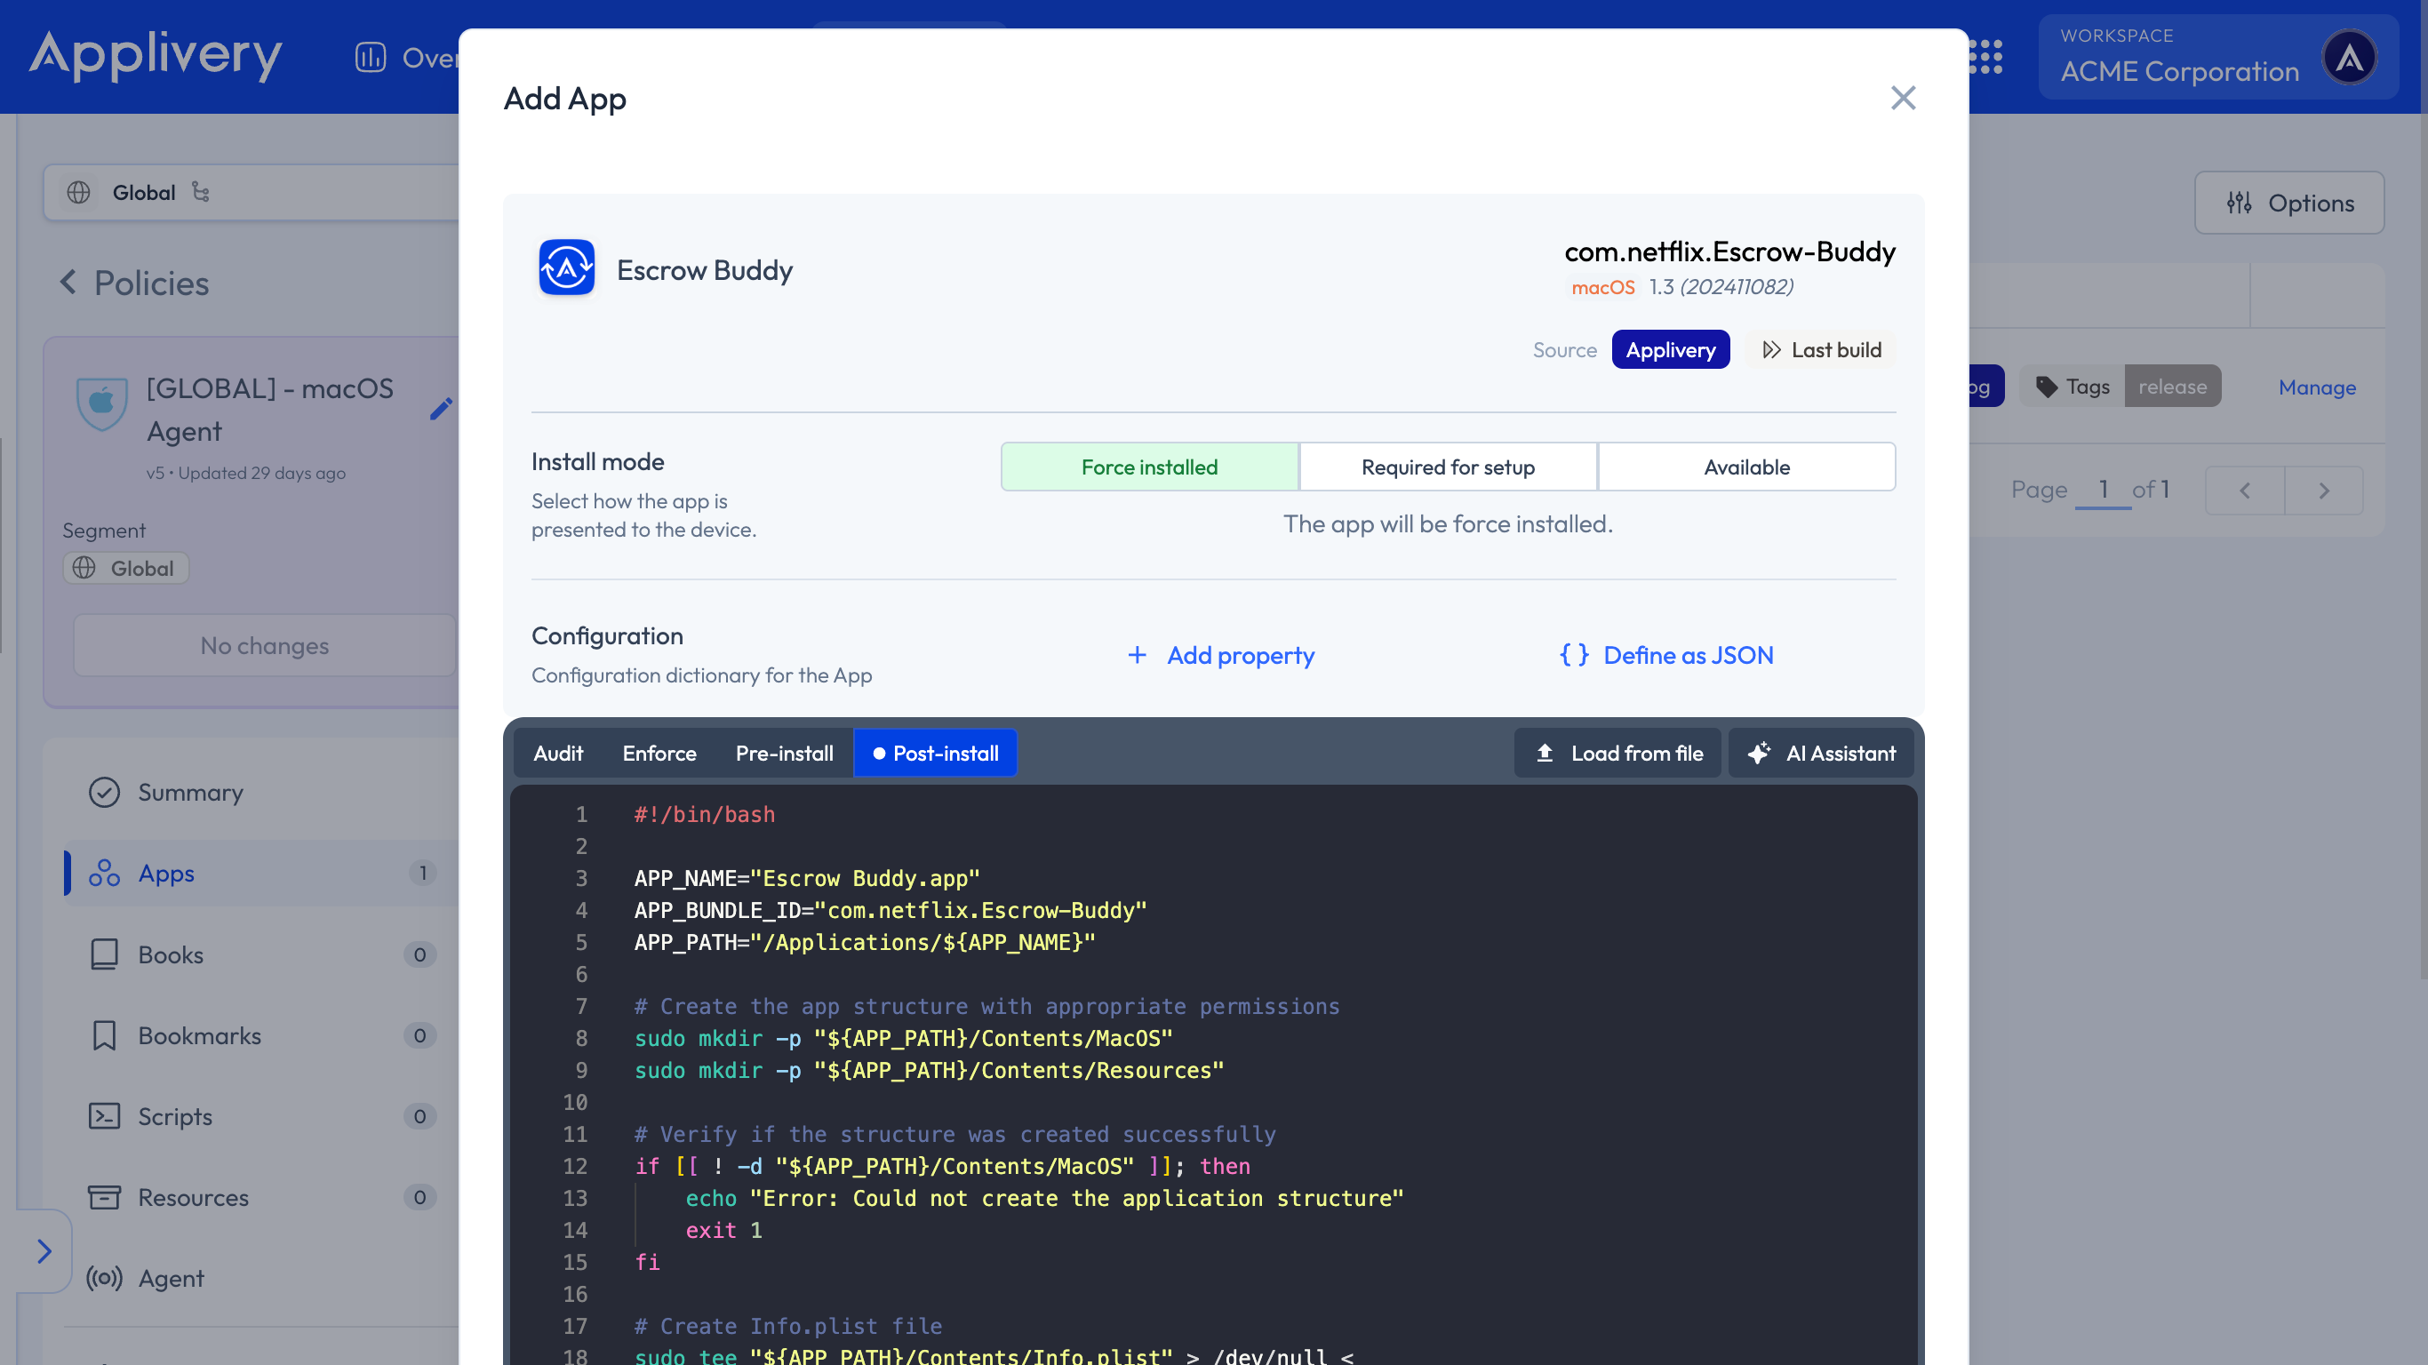Screen dimensions: 2428x1365
Task: Click the Global segment chip
Action: pyautogui.click(x=126, y=568)
